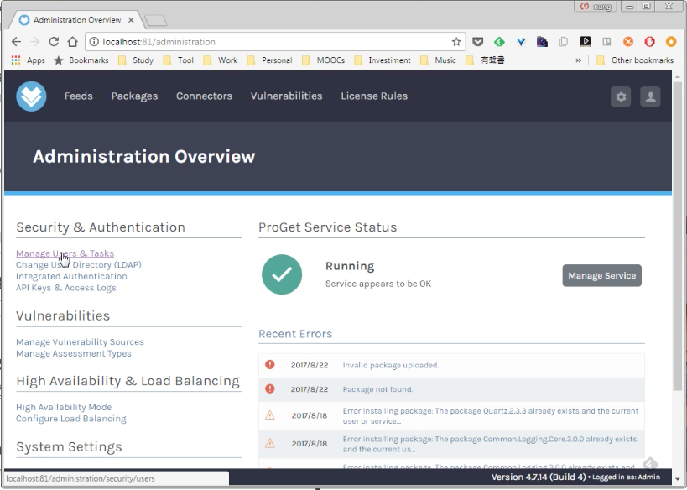
Task: Open the Vulnerabilities navigation item
Action: tap(287, 96)
